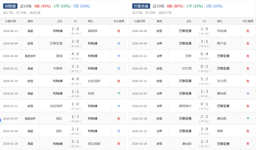Click the 0 : 1 score versus 勒阿弗尔

(x=204, y=104)
